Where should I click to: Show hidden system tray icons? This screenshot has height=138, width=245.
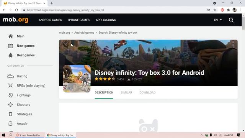(202, 135)
